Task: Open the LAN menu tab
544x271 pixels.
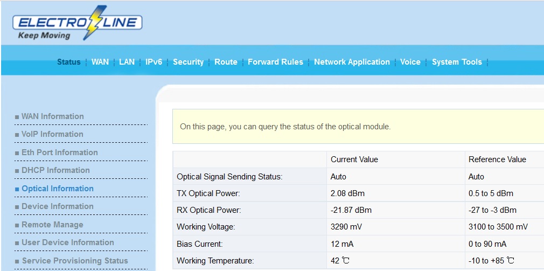Action: (x=127, y=62)
